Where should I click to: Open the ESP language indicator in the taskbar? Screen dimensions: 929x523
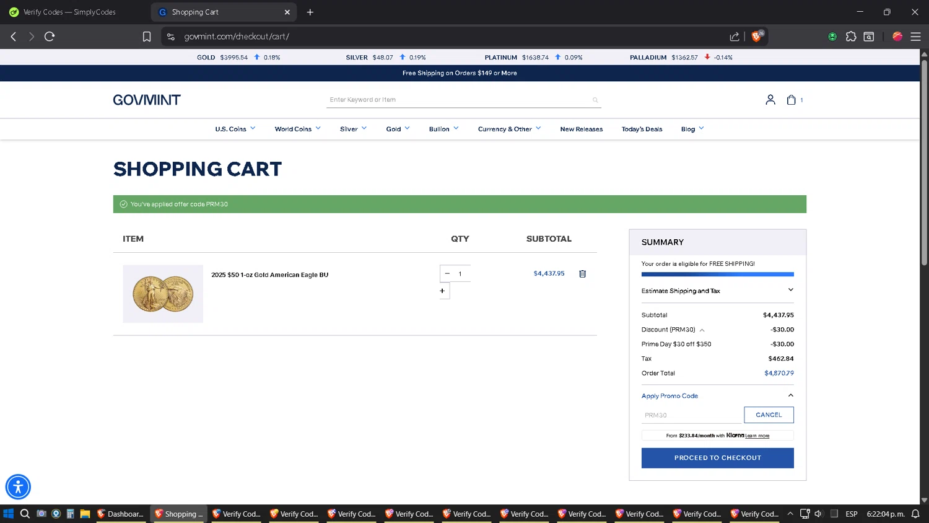[x=852, y=514]
